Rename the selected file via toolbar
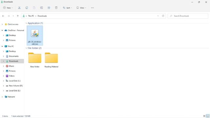Image resolution: width=210 pixels, height=118 pixels. pyautogui.click(x=42, y=8)
